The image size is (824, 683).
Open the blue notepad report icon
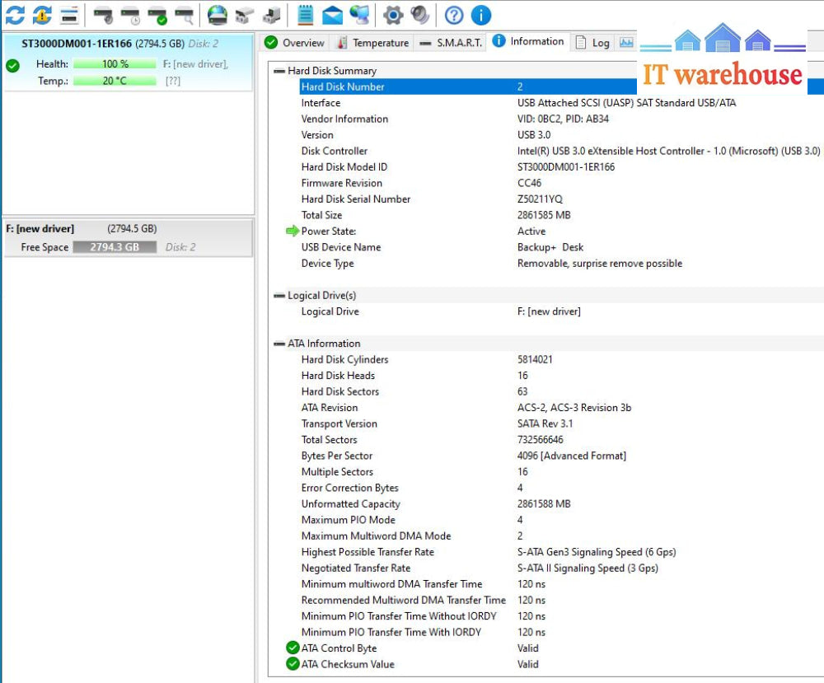(306, 15)
